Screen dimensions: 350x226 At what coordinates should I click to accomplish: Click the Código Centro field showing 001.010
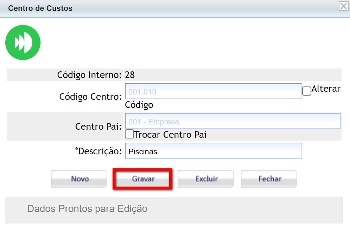coord(213,91)
